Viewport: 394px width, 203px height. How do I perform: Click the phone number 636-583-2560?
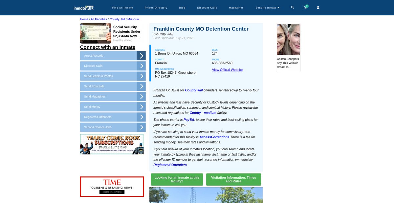(222, 63)
